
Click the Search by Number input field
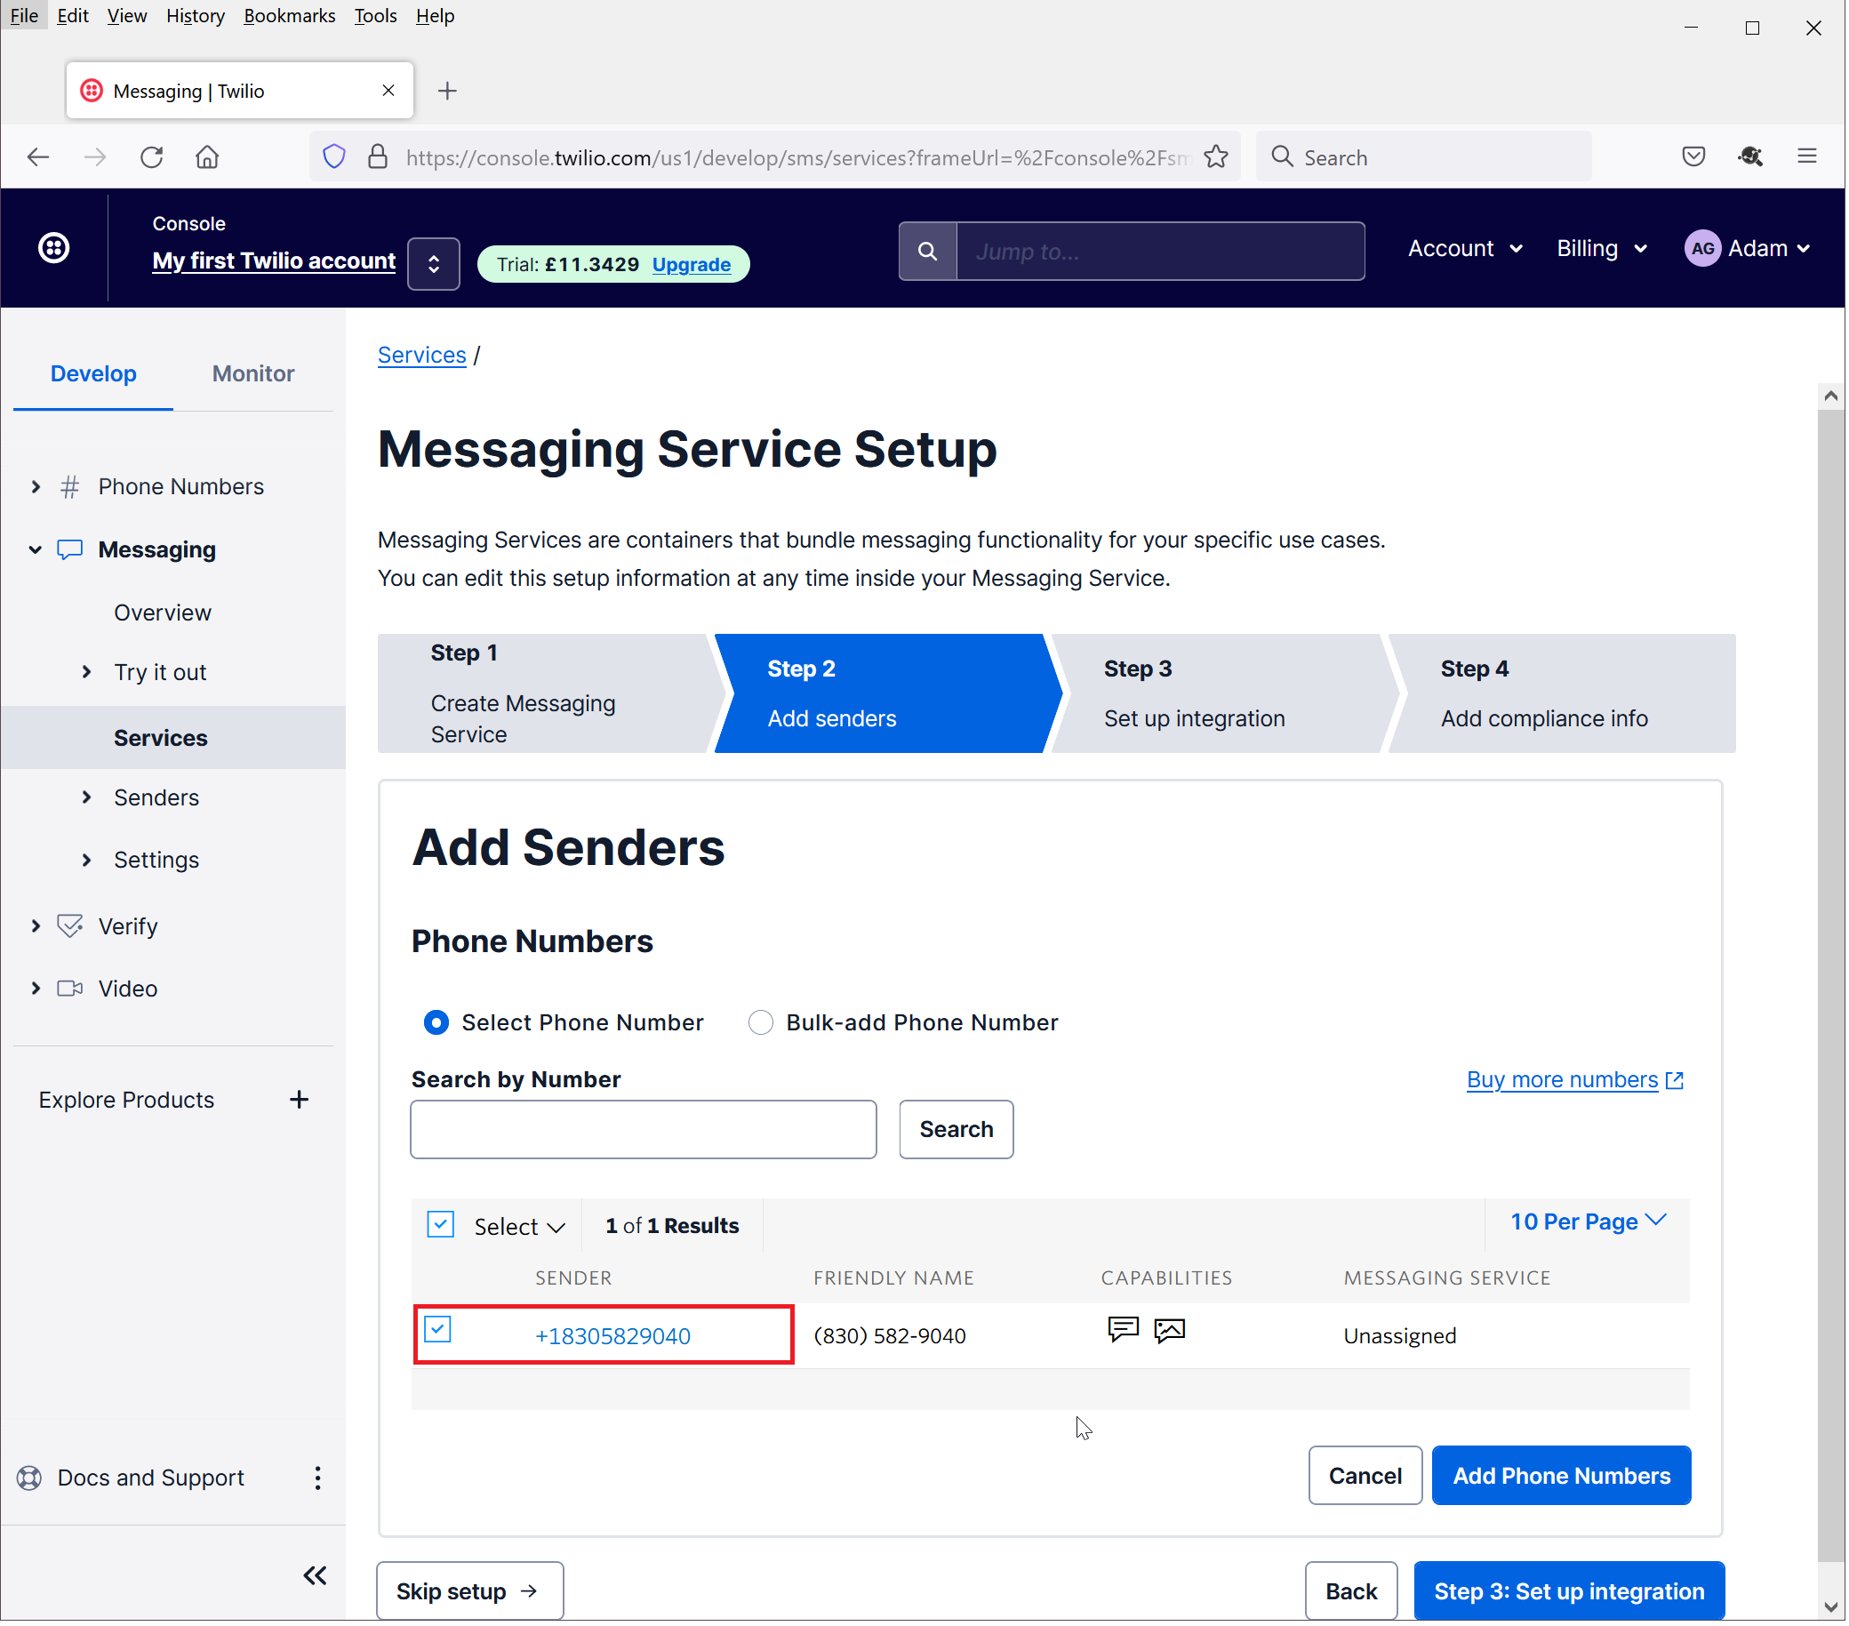[x=644, y=1130]
